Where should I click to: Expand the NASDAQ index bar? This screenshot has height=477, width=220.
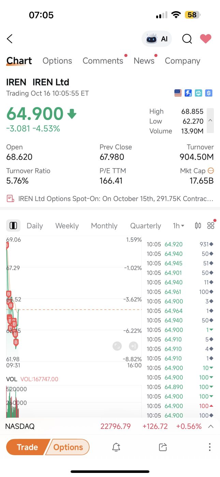(211, 426)
